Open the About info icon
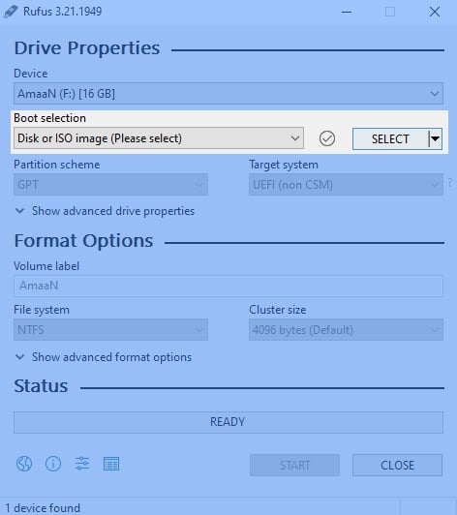Viewport: 457px width, 515px height. (x=53, y=464)
